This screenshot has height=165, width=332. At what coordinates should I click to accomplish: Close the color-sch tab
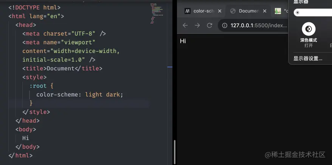pyautogui.click(x=220, y=11)
